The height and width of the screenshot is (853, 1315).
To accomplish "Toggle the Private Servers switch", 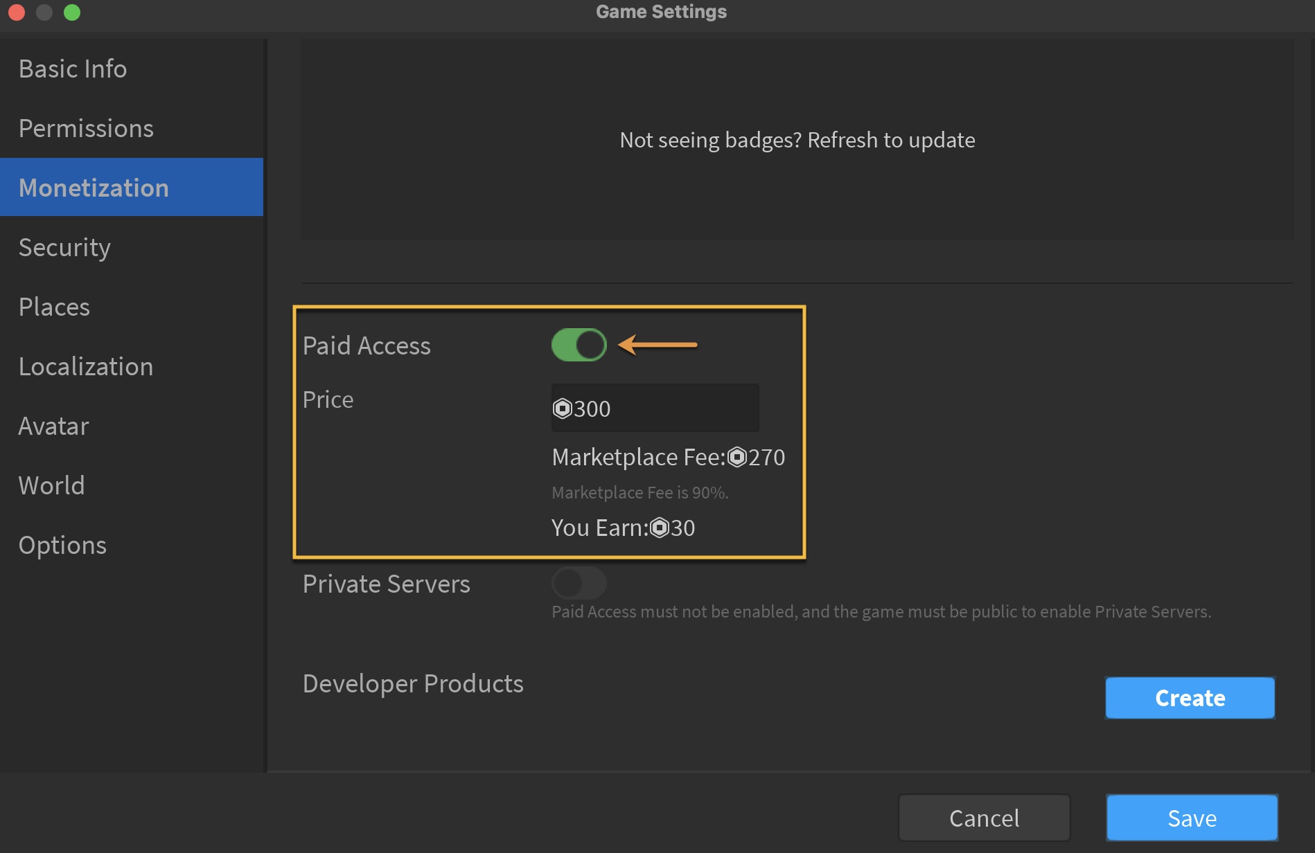I will (x=579, y=583).
